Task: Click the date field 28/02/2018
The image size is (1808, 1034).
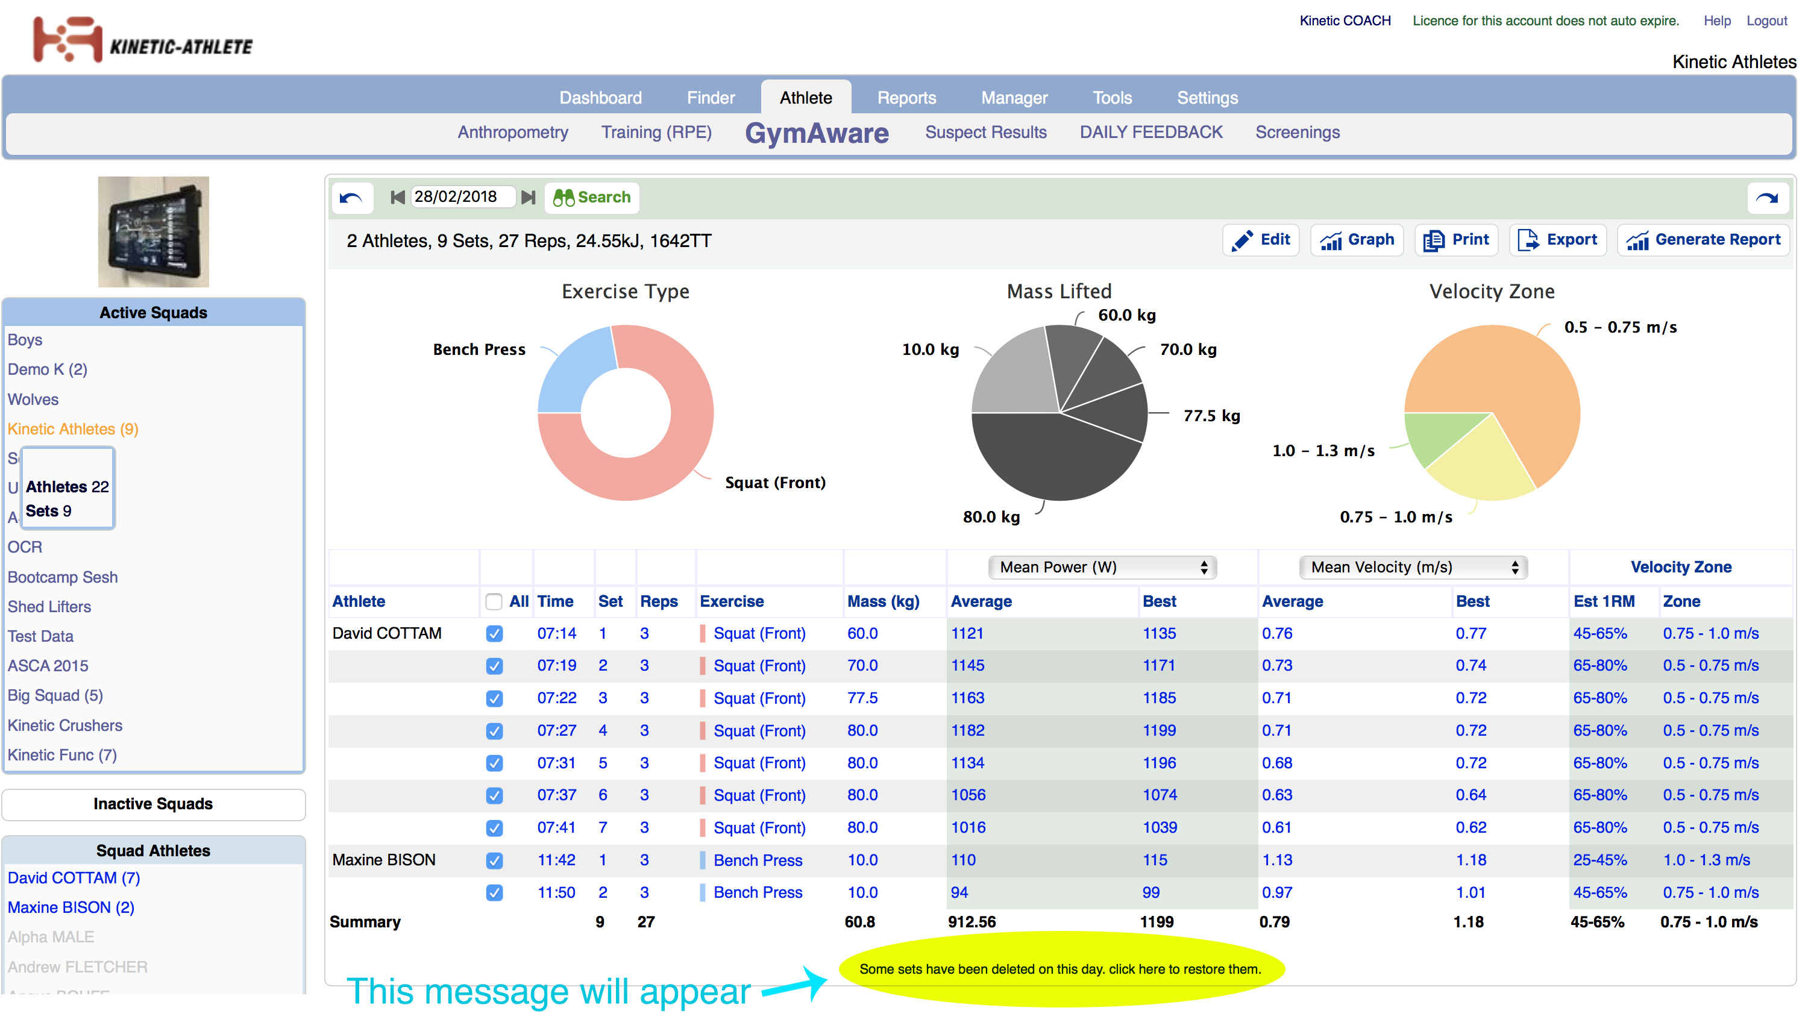Action: pyautogui.click(x=462, y=196)
